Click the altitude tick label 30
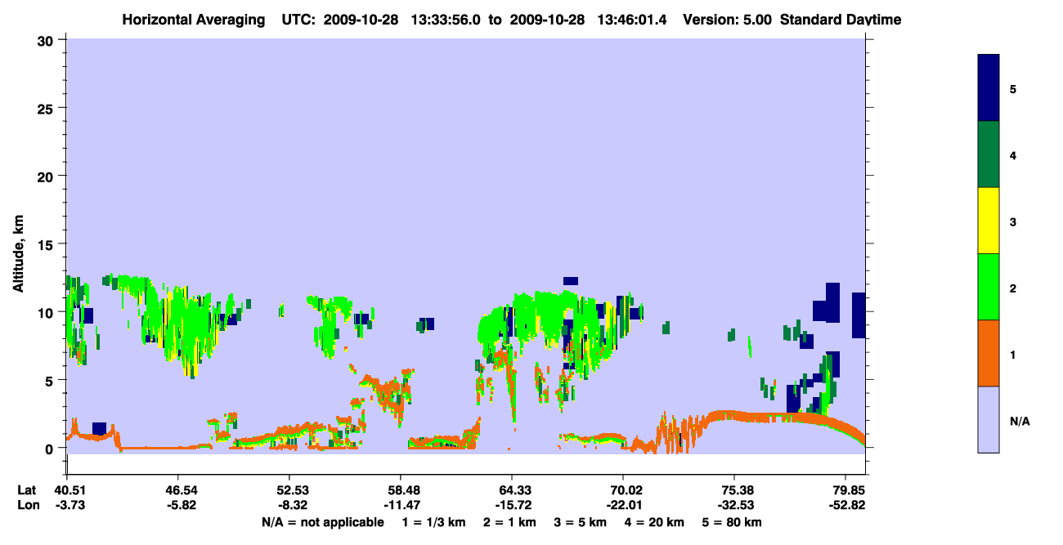 point(47,40)
